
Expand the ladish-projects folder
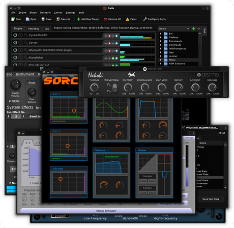point(160,48)
